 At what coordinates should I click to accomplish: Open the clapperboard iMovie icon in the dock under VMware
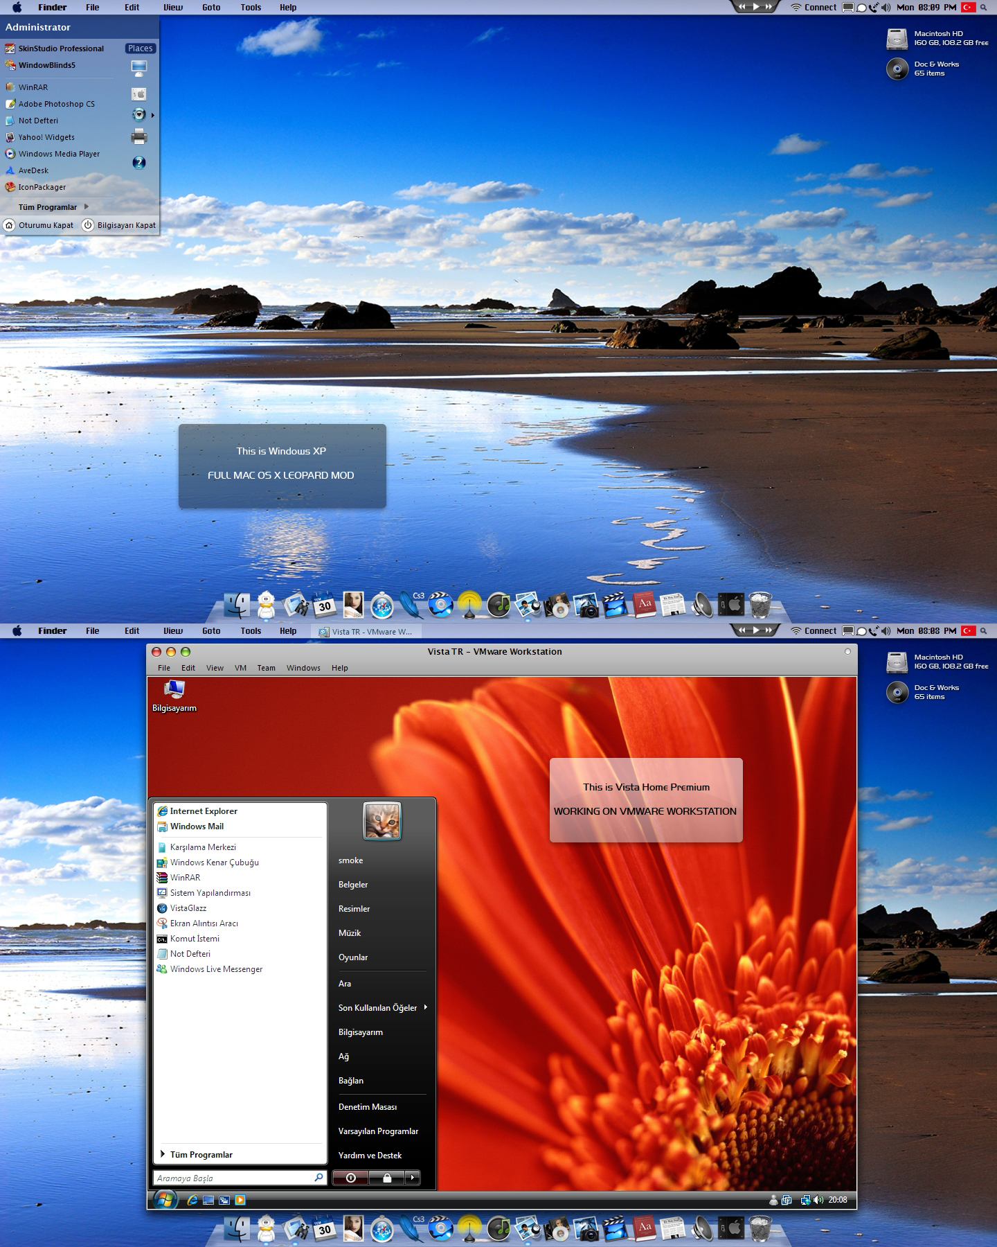[615, 1229]
